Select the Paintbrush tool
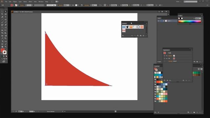This screenshot has height=118, width=210. coord(2,22)
